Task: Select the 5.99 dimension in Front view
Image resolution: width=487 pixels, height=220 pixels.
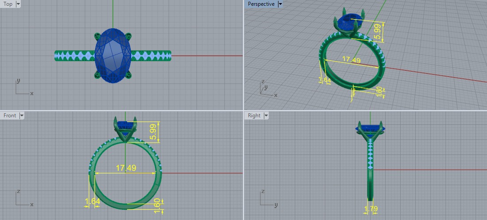Action: click(x=153, y=132)
